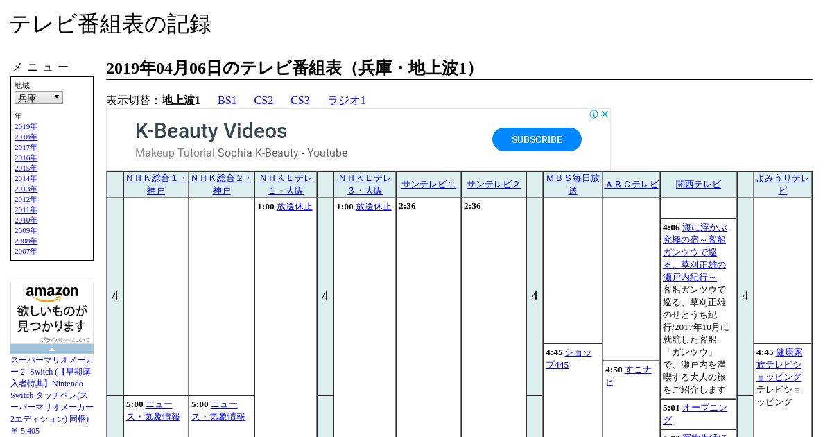Click the amazon プライバシーについて text

coord(64,340)
